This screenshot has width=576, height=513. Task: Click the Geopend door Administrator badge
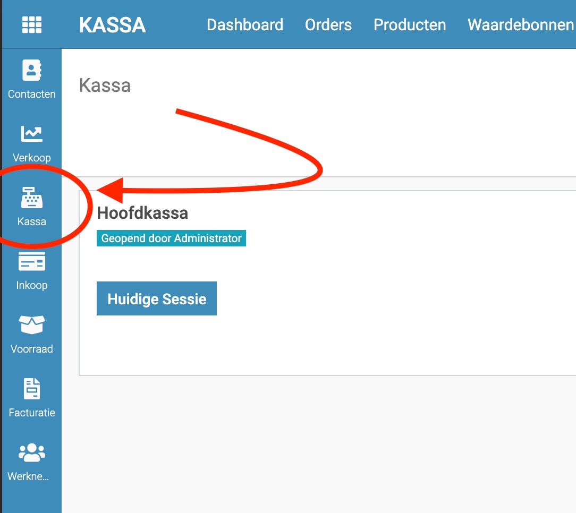click(171, 238)
